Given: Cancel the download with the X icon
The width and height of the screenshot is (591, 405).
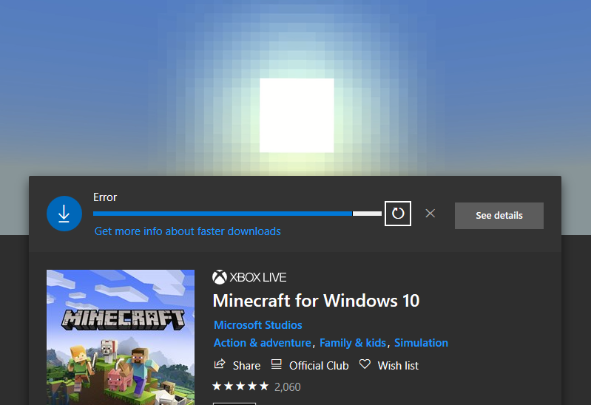Looking at the screenshot, I should [430, 214].
